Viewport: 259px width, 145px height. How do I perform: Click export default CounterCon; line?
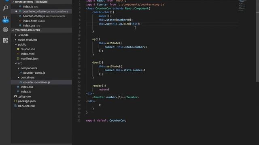pos(106,120)
